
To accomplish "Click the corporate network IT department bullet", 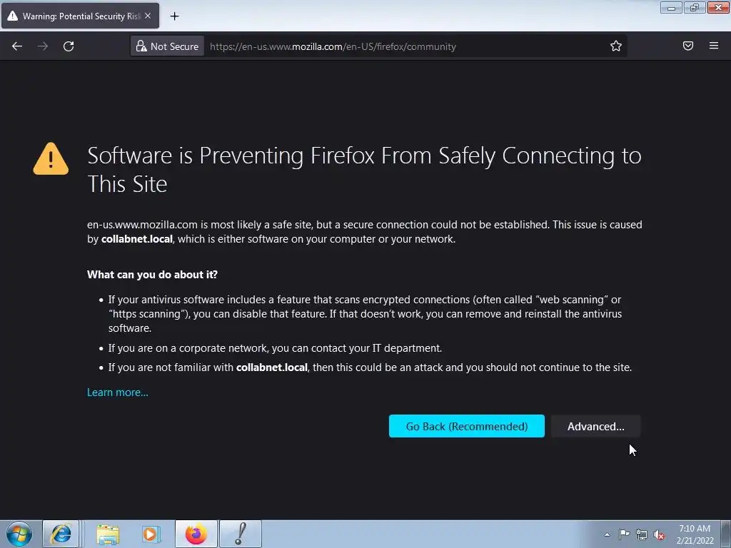I will tap(275, 348).
